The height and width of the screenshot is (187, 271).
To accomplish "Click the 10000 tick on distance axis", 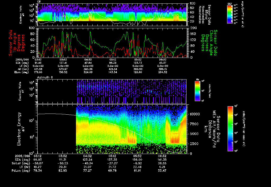I will (x=195, y=114).
